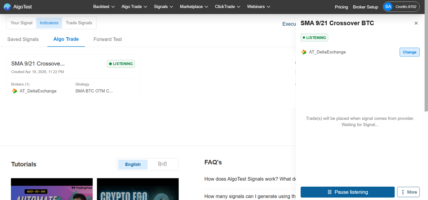Open the SA user avatar
The height and width of the screenshot is (200, 428).
click(388, 7)
